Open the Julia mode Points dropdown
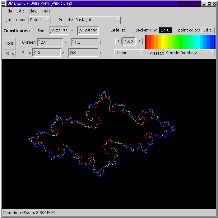This screenshot has width=218, height=218. (39, 20)
